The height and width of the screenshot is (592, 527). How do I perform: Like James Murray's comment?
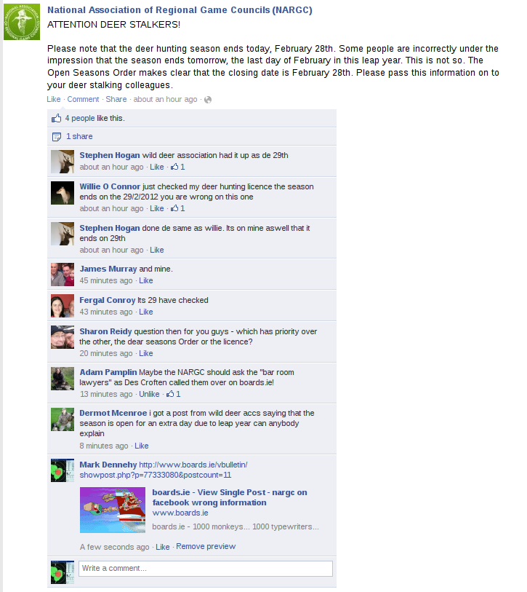point(146,280)
